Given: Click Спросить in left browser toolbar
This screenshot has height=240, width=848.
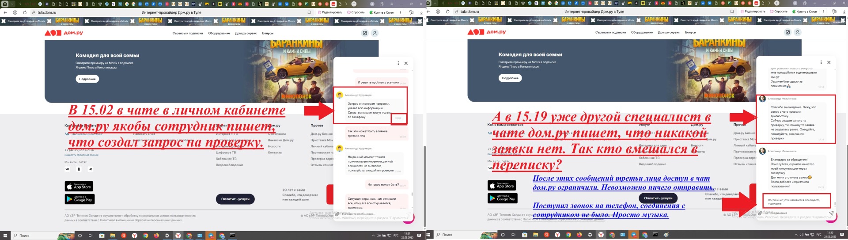Looking at the screenshot, I should click(x=356, y=12).
